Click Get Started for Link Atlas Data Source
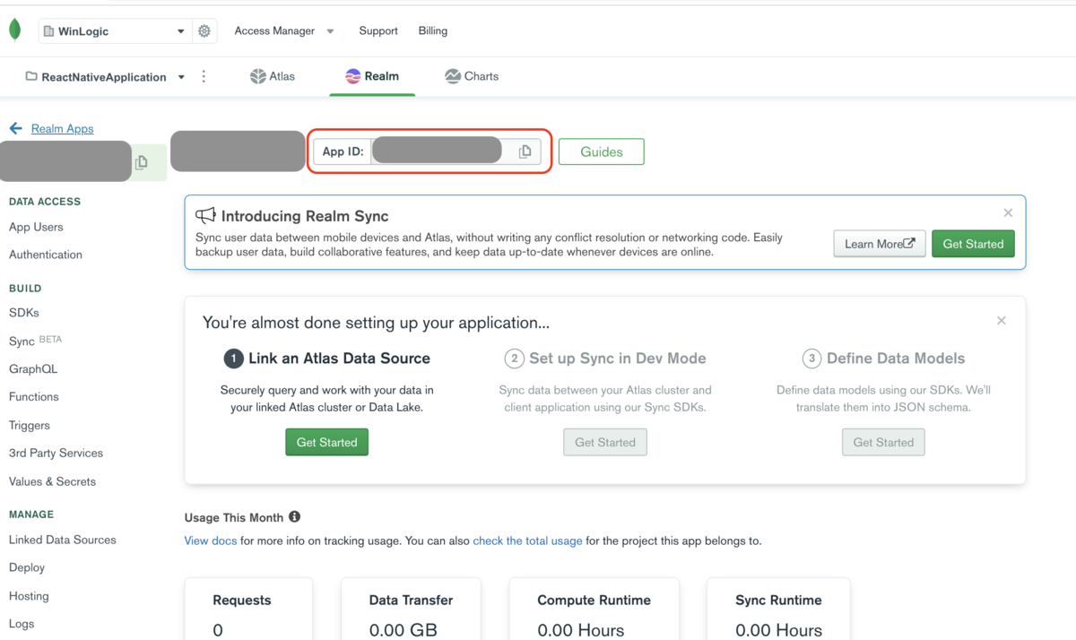 327,442
